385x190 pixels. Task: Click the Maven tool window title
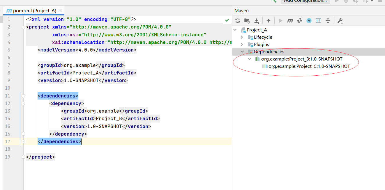242,11
